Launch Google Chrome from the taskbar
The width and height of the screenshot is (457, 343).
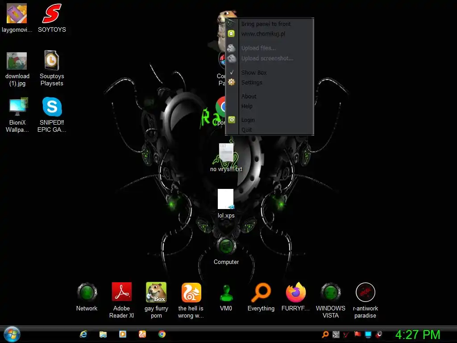click(x=162, y=334)
